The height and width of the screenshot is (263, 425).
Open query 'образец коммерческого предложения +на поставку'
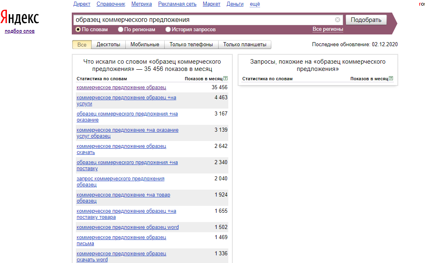click(127, 165)
